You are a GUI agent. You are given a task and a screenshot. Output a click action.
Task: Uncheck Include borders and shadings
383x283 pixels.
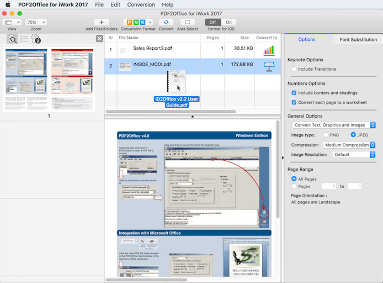[x=294, y=93]
